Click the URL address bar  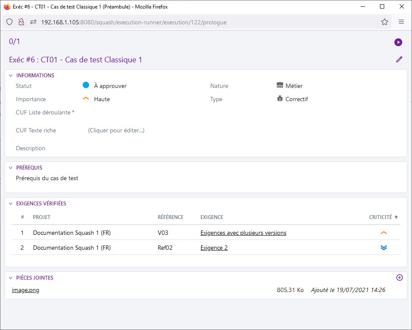[205, 22]
